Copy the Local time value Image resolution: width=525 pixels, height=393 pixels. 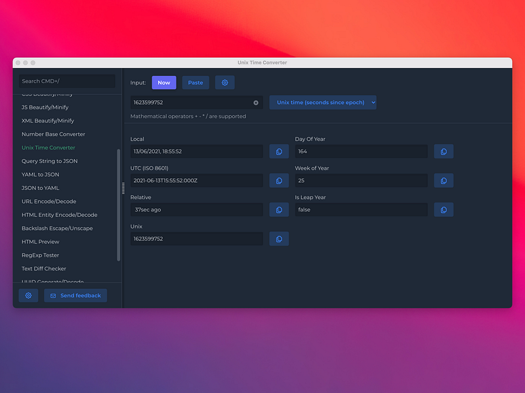279,151
